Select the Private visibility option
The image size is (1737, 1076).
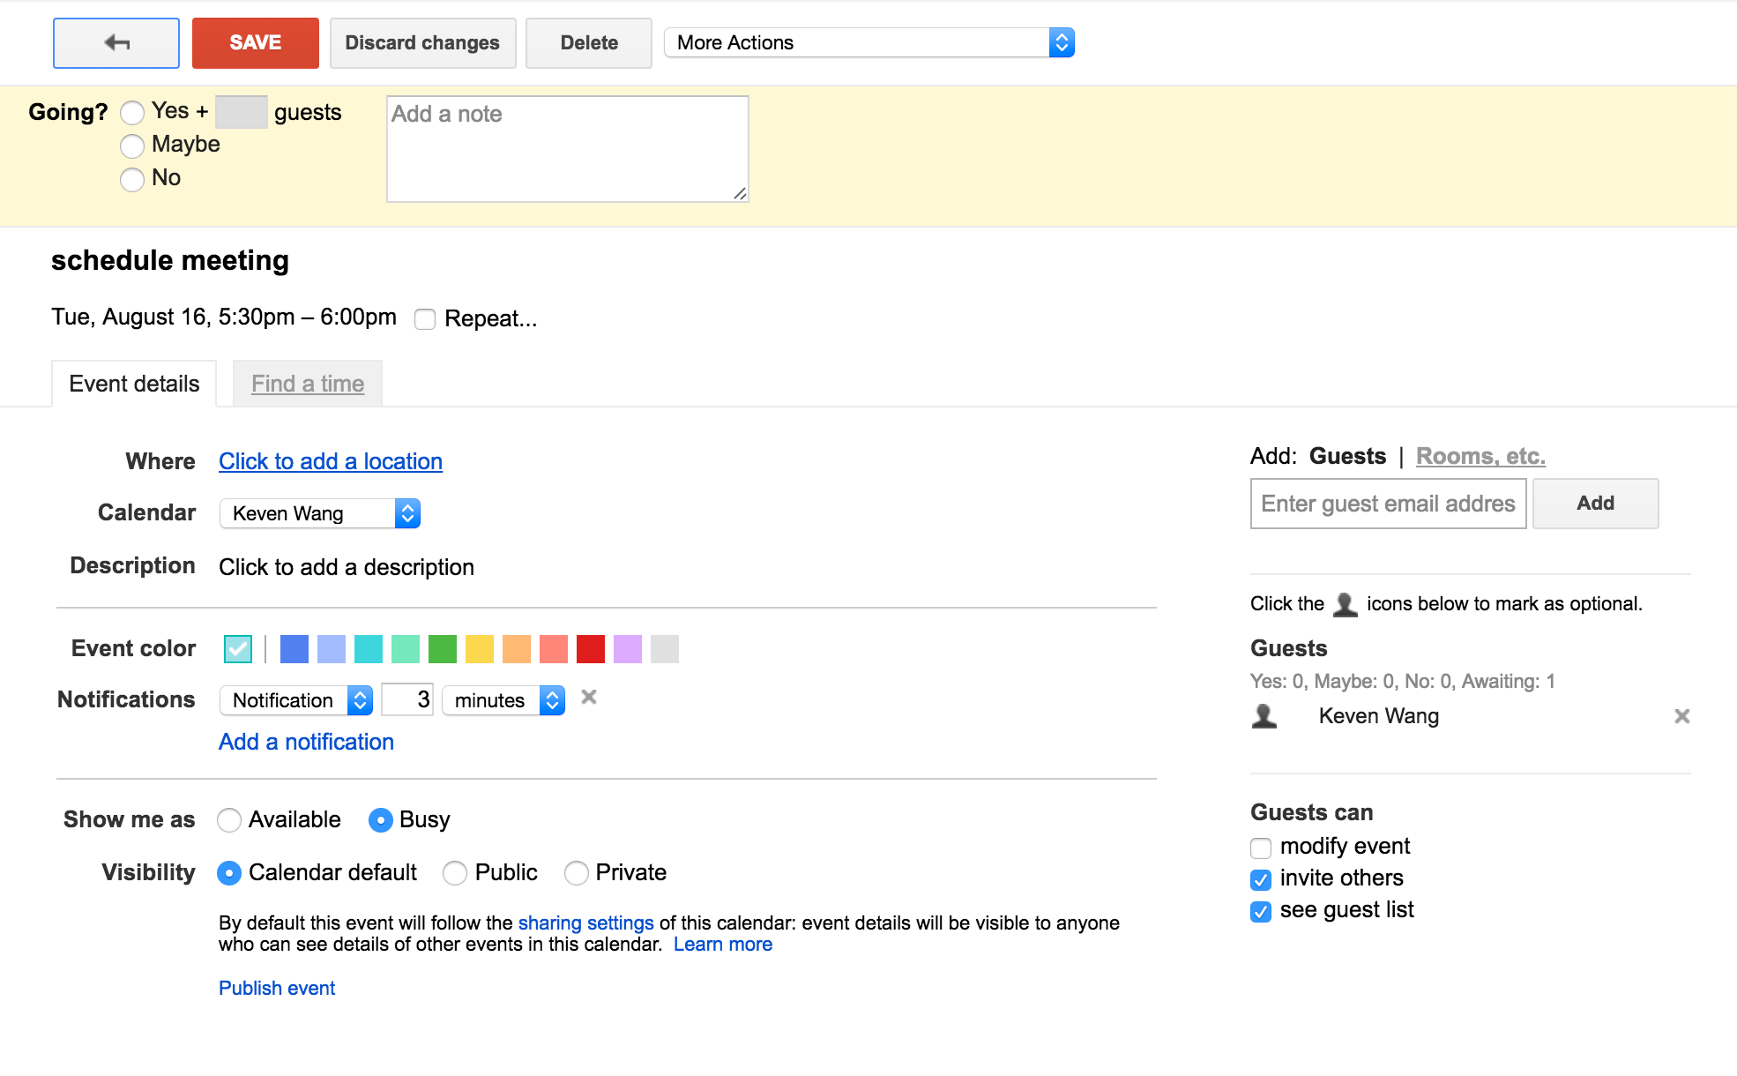pyautogui.click(x=577, y=873)
